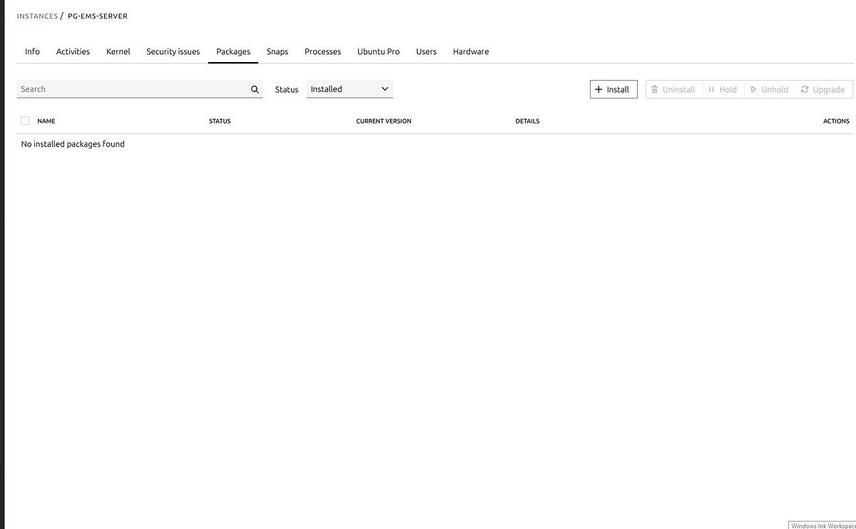
Task: Click the Uninstall button
Action: tap(673, 89)
